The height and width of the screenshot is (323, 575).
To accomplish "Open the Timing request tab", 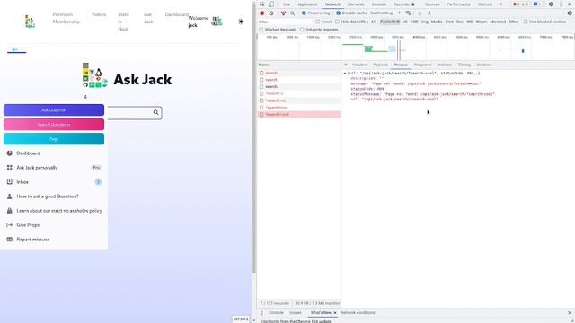I will click(464, 65).
